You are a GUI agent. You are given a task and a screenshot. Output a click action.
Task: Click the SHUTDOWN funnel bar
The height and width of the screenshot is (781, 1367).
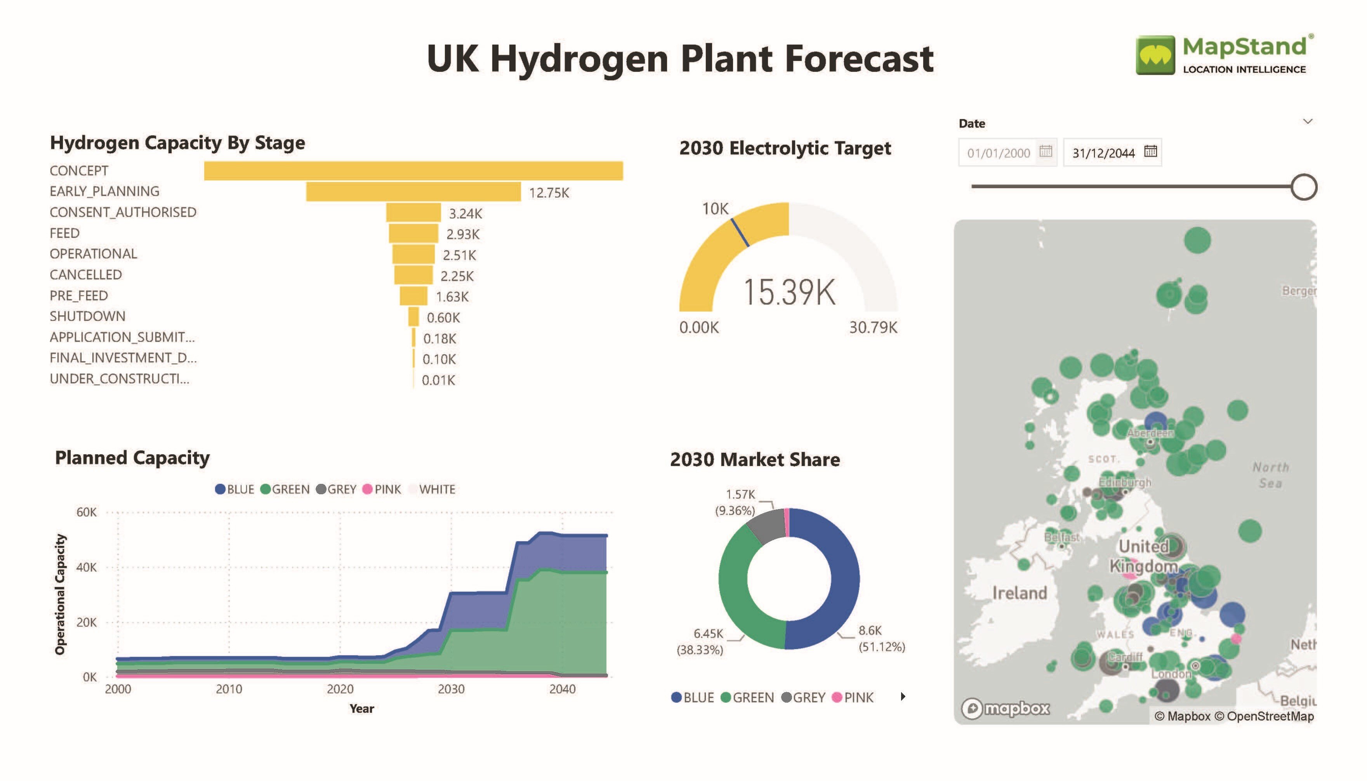pyautogui.click(x=413, y=317)
